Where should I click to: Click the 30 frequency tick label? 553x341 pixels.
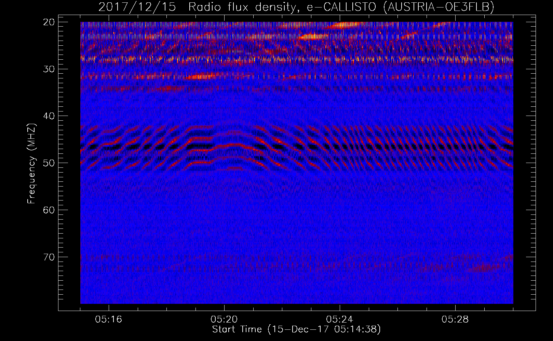(x=49, y=69)
